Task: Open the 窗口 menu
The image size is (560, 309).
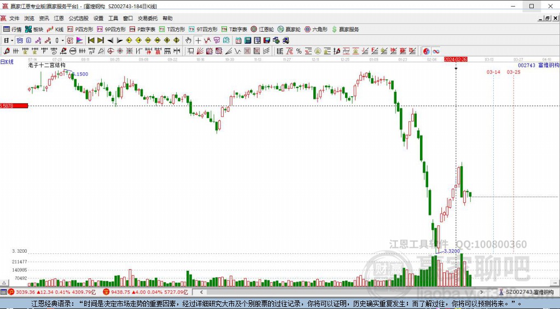Action: coord(128,18)
